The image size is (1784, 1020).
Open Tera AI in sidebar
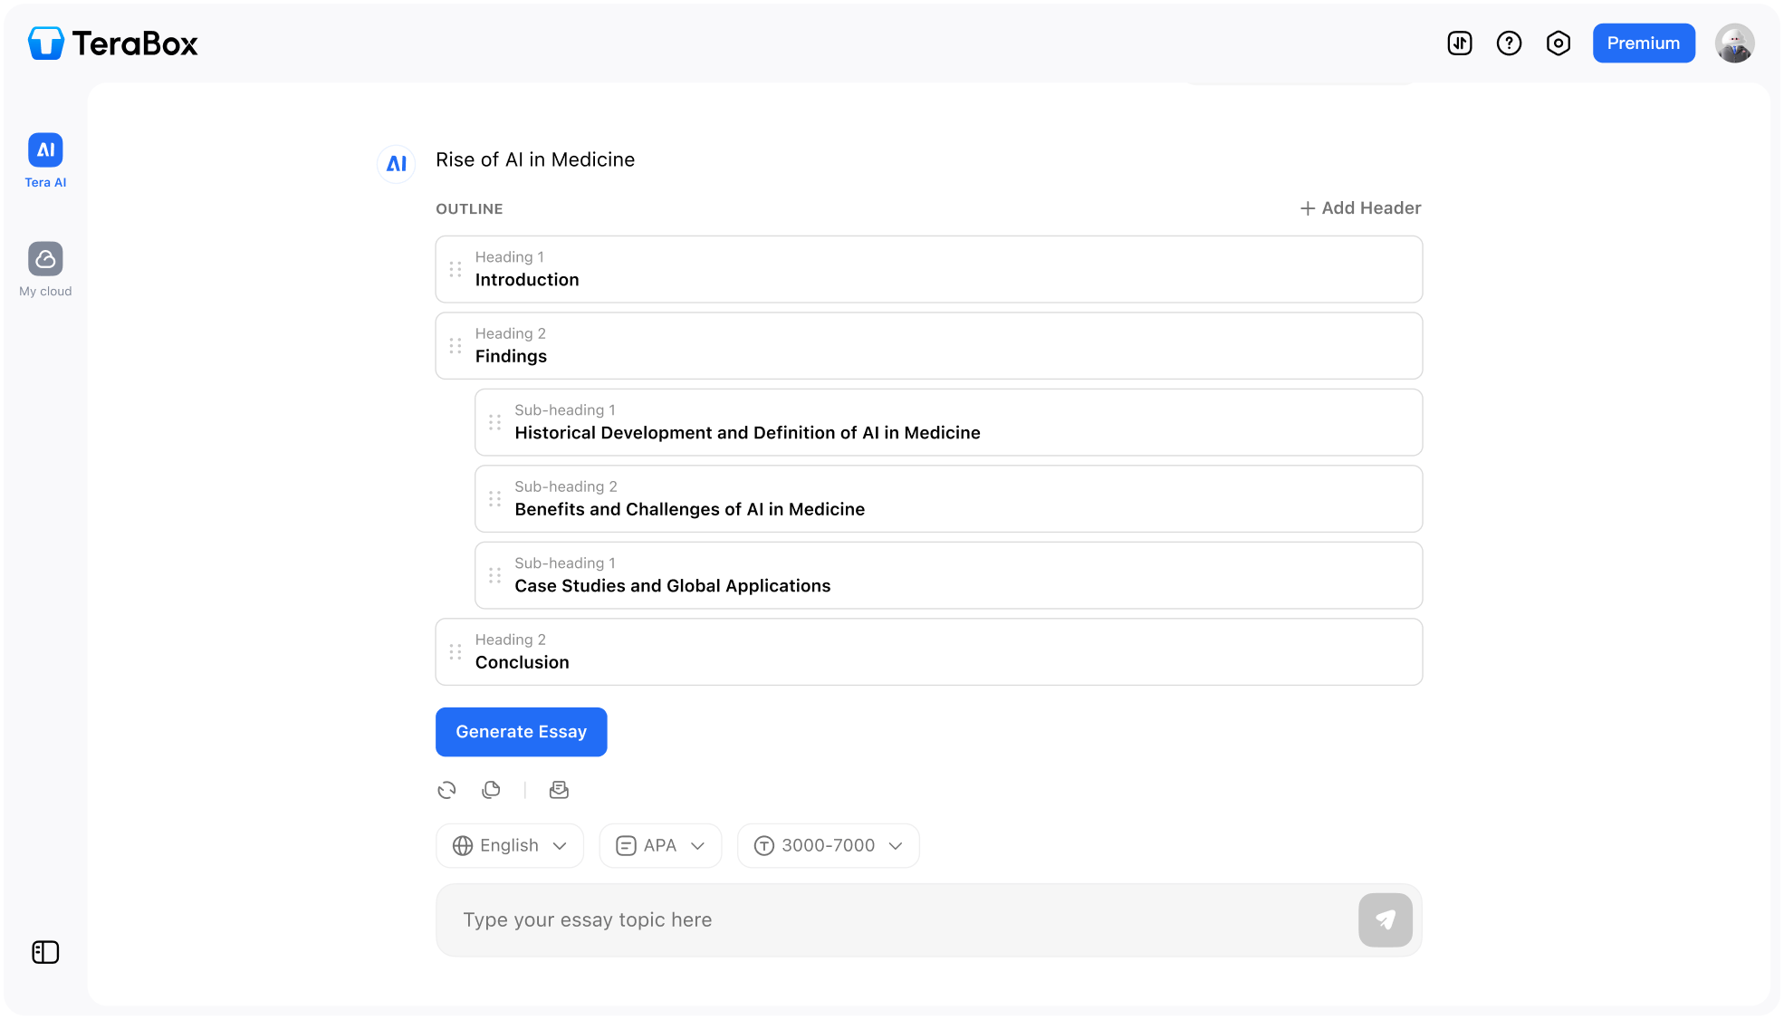(x=45, y=160)
